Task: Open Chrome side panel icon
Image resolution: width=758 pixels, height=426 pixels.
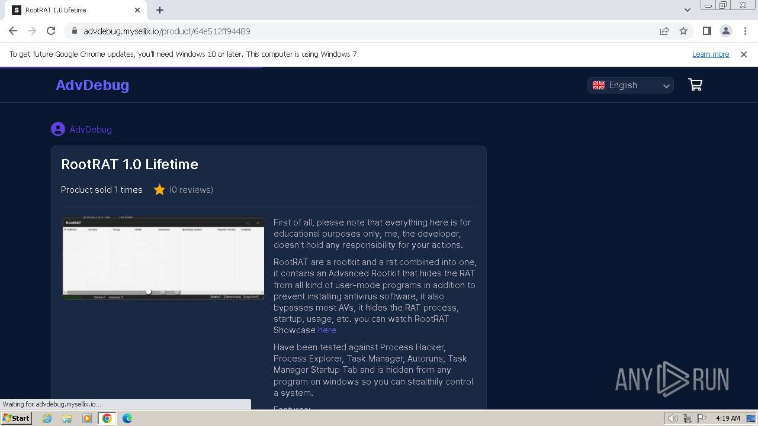Action: point(707,31)
